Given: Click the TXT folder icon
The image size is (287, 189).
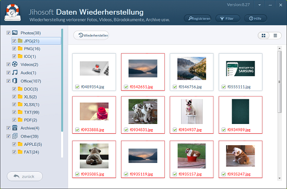Looking at the screenshot, I should 20,112.
